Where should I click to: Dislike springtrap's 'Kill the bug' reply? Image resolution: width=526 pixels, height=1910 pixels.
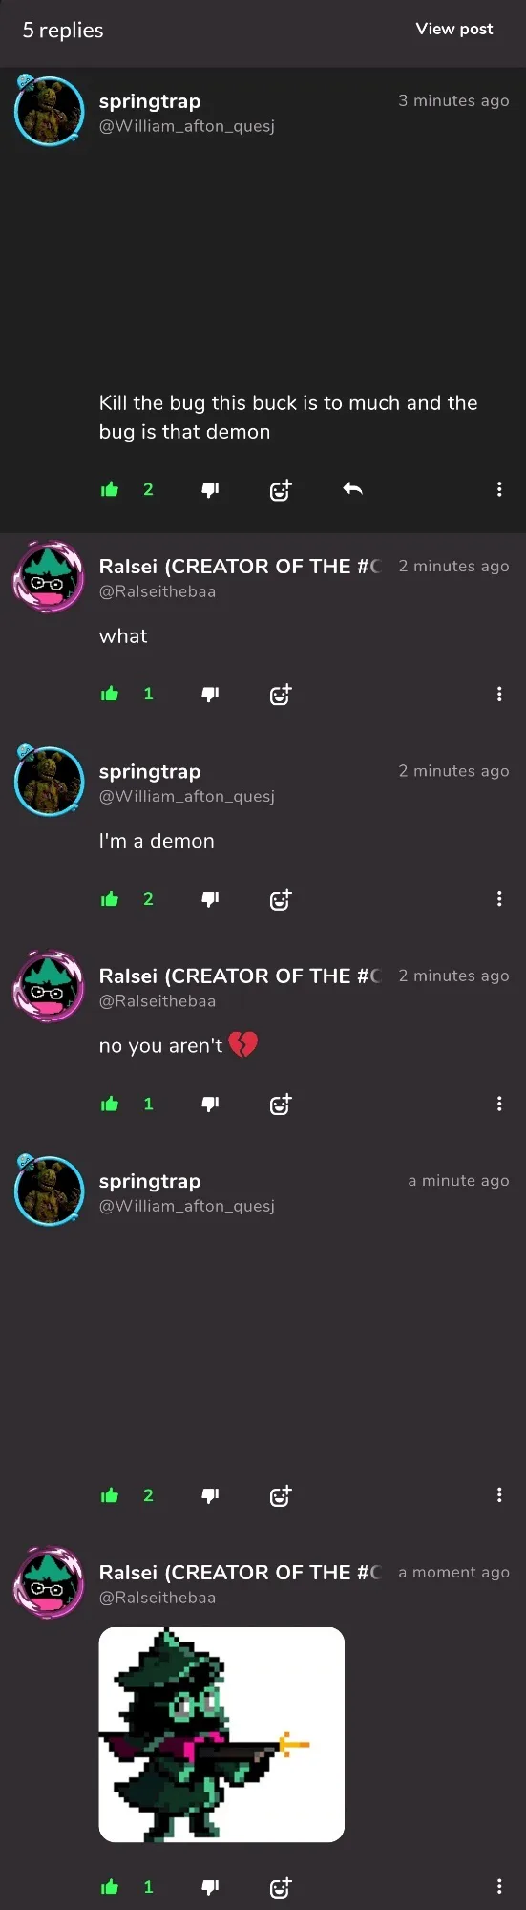point(210,490)
